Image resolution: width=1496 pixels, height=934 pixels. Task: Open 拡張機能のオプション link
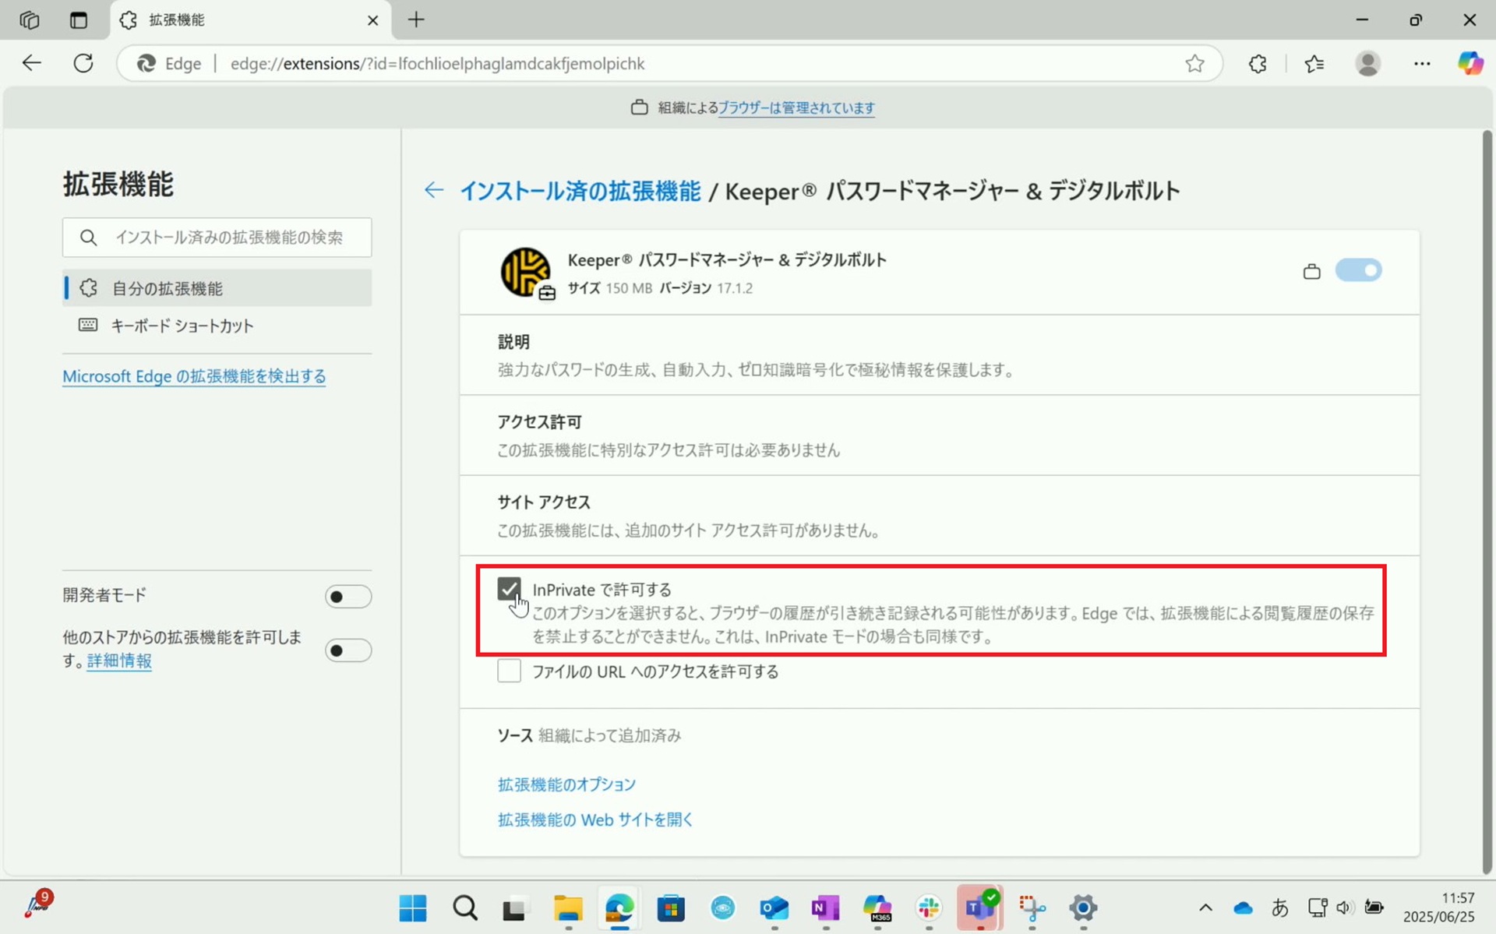pos(566,784)
